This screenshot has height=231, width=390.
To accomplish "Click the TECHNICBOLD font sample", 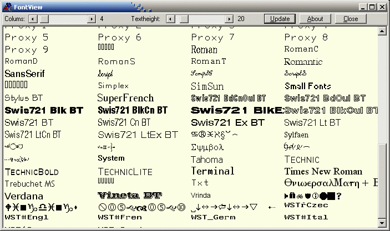I will click(32, 172).
